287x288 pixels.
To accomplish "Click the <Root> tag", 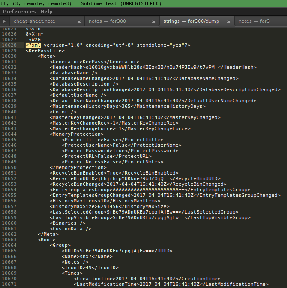I will pos(47,240).
